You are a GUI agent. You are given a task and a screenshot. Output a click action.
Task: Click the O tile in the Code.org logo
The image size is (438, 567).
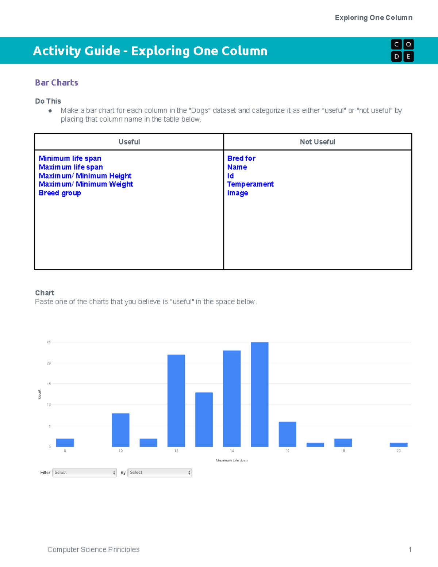point(408,45)
